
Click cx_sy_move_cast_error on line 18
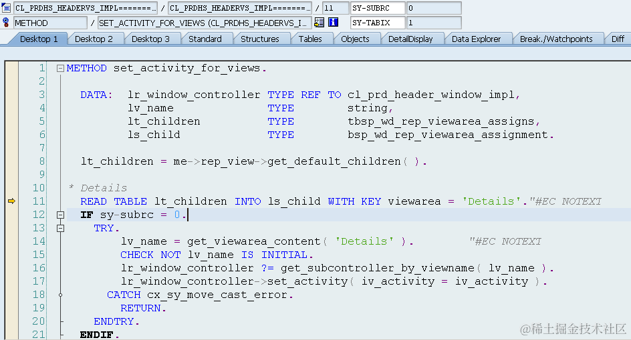[217, 295]
